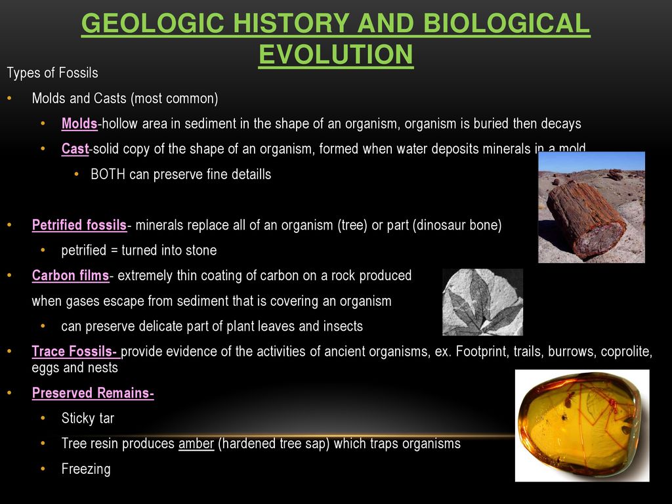
Task: Click 'petrified = turned into stone' line
Action: (x=139, y=250)
